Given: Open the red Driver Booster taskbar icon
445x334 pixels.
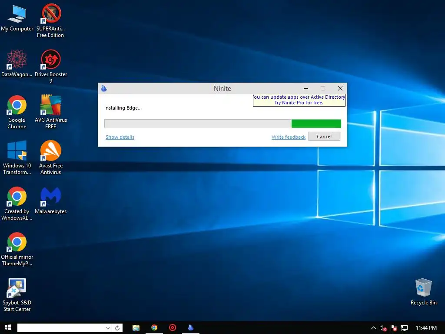Looking at the screenshot, I should coord(173,328).
